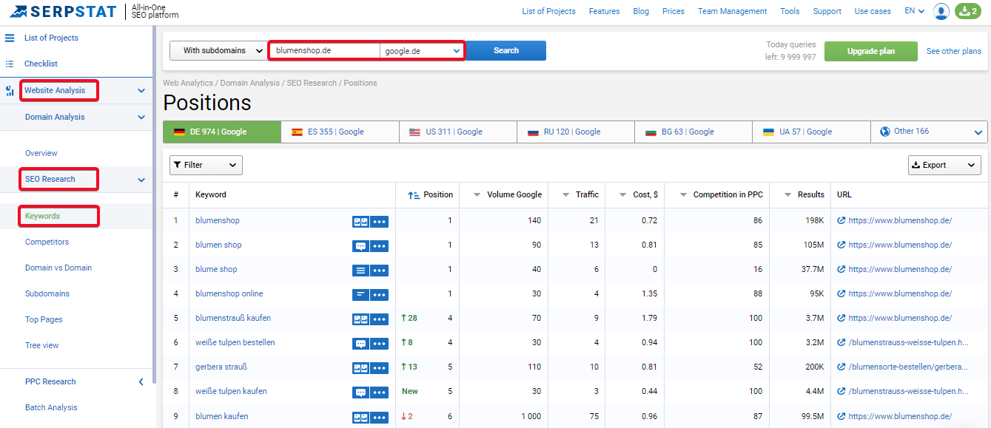The height and width of the screenshot is (428, 991).
Task: Switch to the BG 63 Google tab
Action: 693,132
